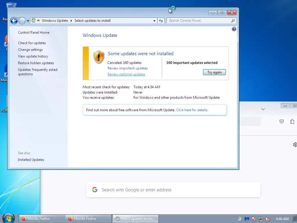
Task: Click the Google G icon in Firefox search box
Action: coord(95,190)
